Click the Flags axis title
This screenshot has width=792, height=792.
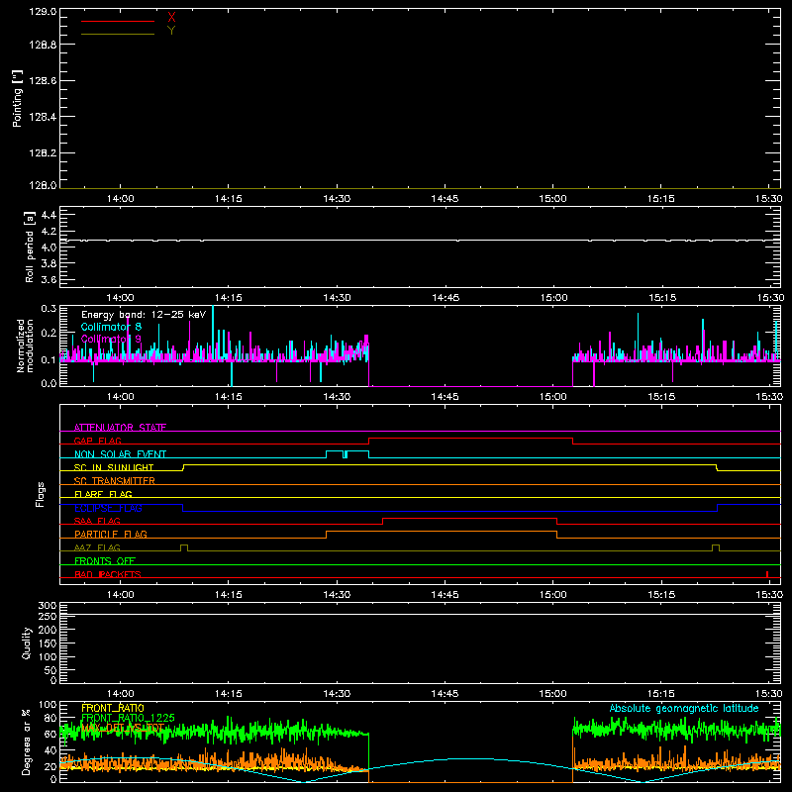point(41,494)
